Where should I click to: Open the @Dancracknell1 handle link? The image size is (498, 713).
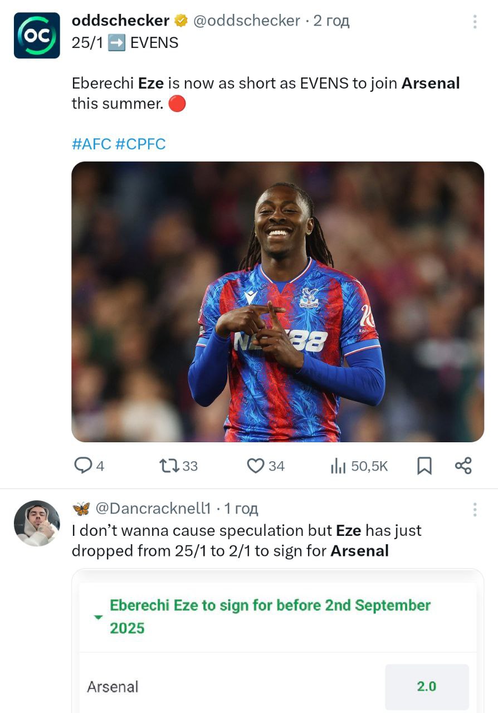coord(153,509)
